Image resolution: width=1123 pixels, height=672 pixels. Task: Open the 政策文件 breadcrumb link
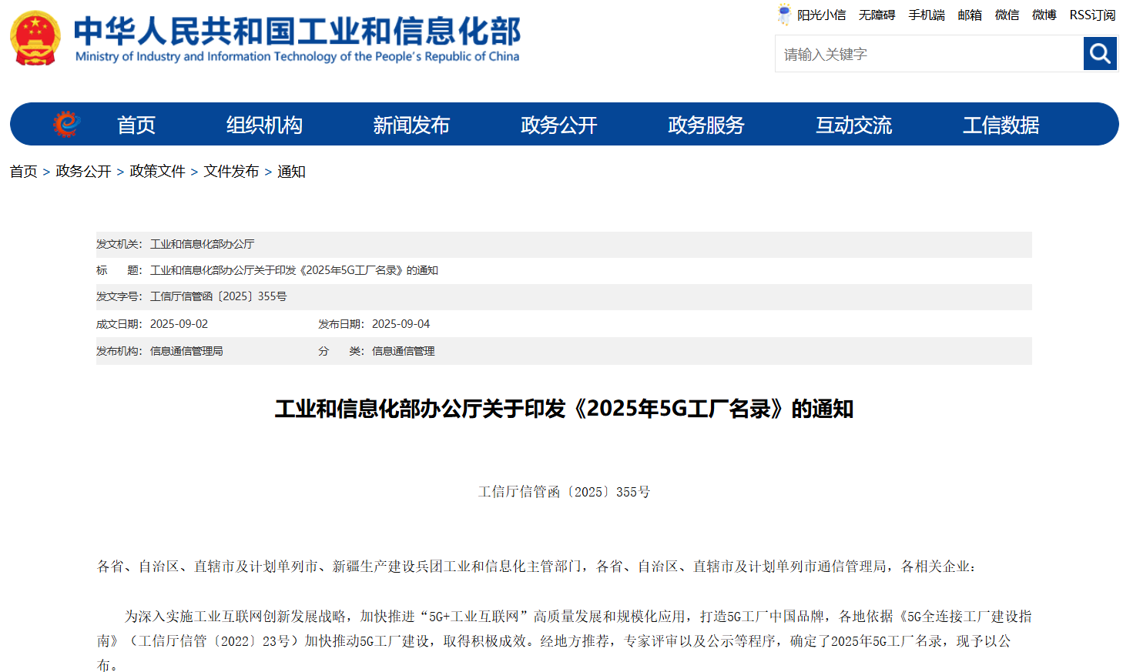(157, 172)
